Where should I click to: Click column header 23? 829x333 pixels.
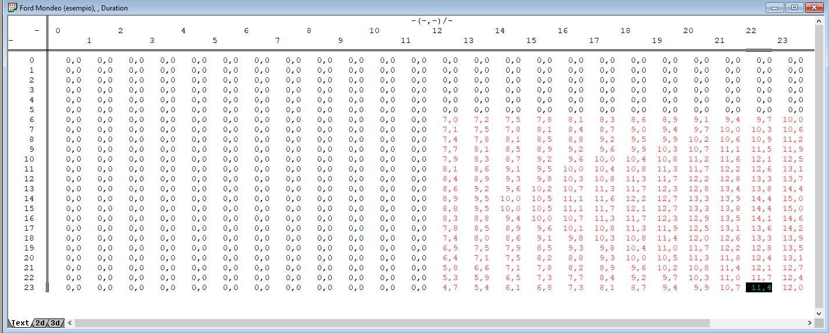(782, 41)
